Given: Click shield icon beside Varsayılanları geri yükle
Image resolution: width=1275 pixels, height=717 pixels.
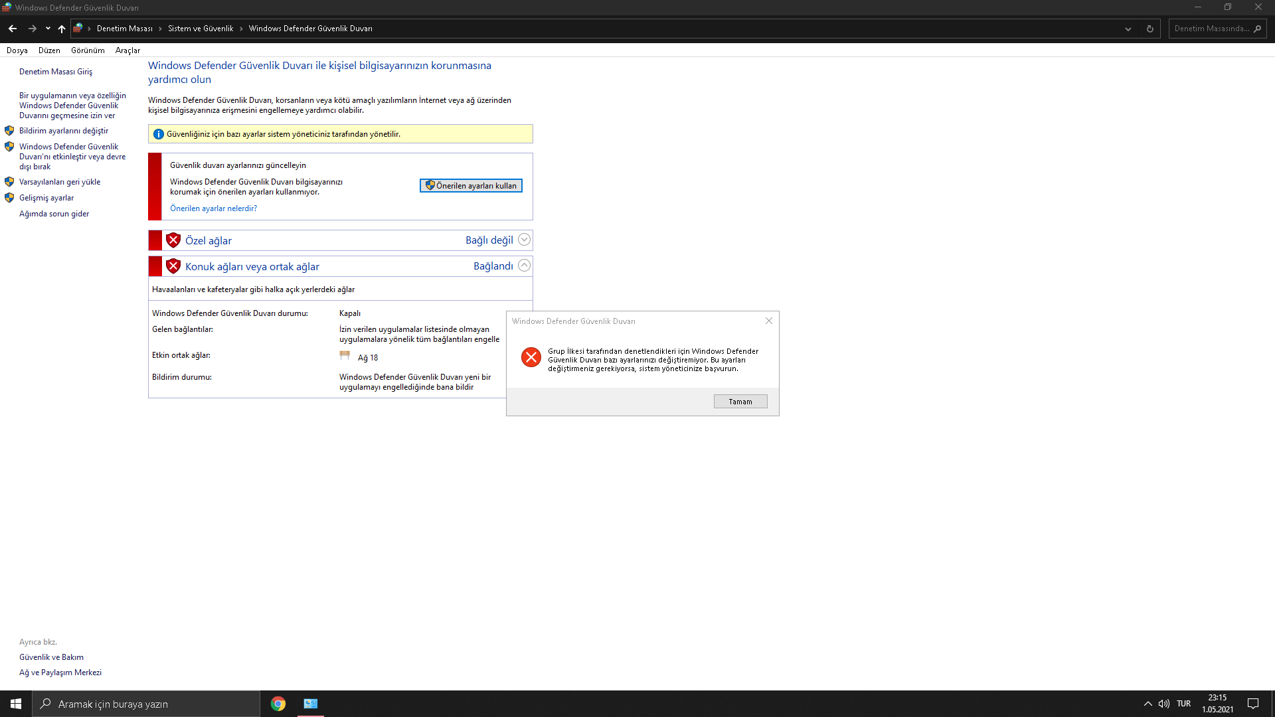Looking at the screenshot, I should [x=9, y=182].
